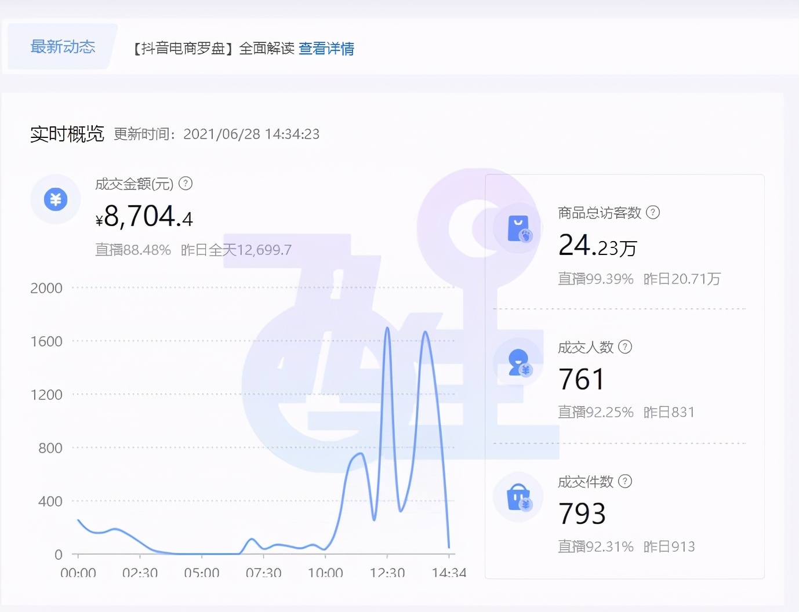Open the 成交金额 help question mark icon
This screenshot has height=612, width=799.
point(185,184)
